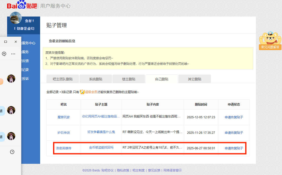Image resolution: width=282 pixels, height=175 pixels.
Task: Click the clock history icon in chat window
Action: click(x=12, y=152)
